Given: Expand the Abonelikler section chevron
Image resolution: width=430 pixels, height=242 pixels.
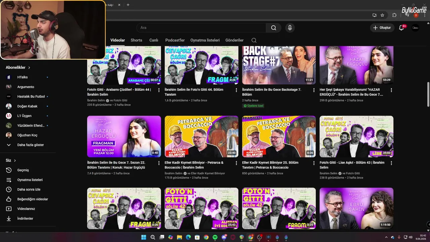Looking at the screenshot, I should [x=29, y=68].
